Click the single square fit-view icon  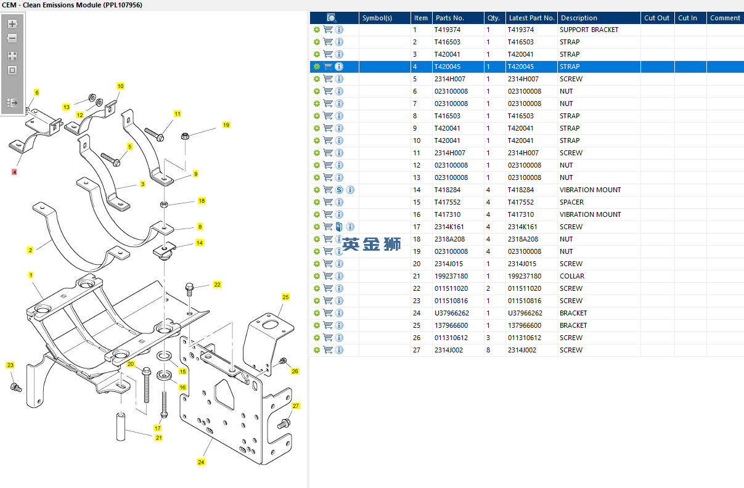click(x=12, y=70)
